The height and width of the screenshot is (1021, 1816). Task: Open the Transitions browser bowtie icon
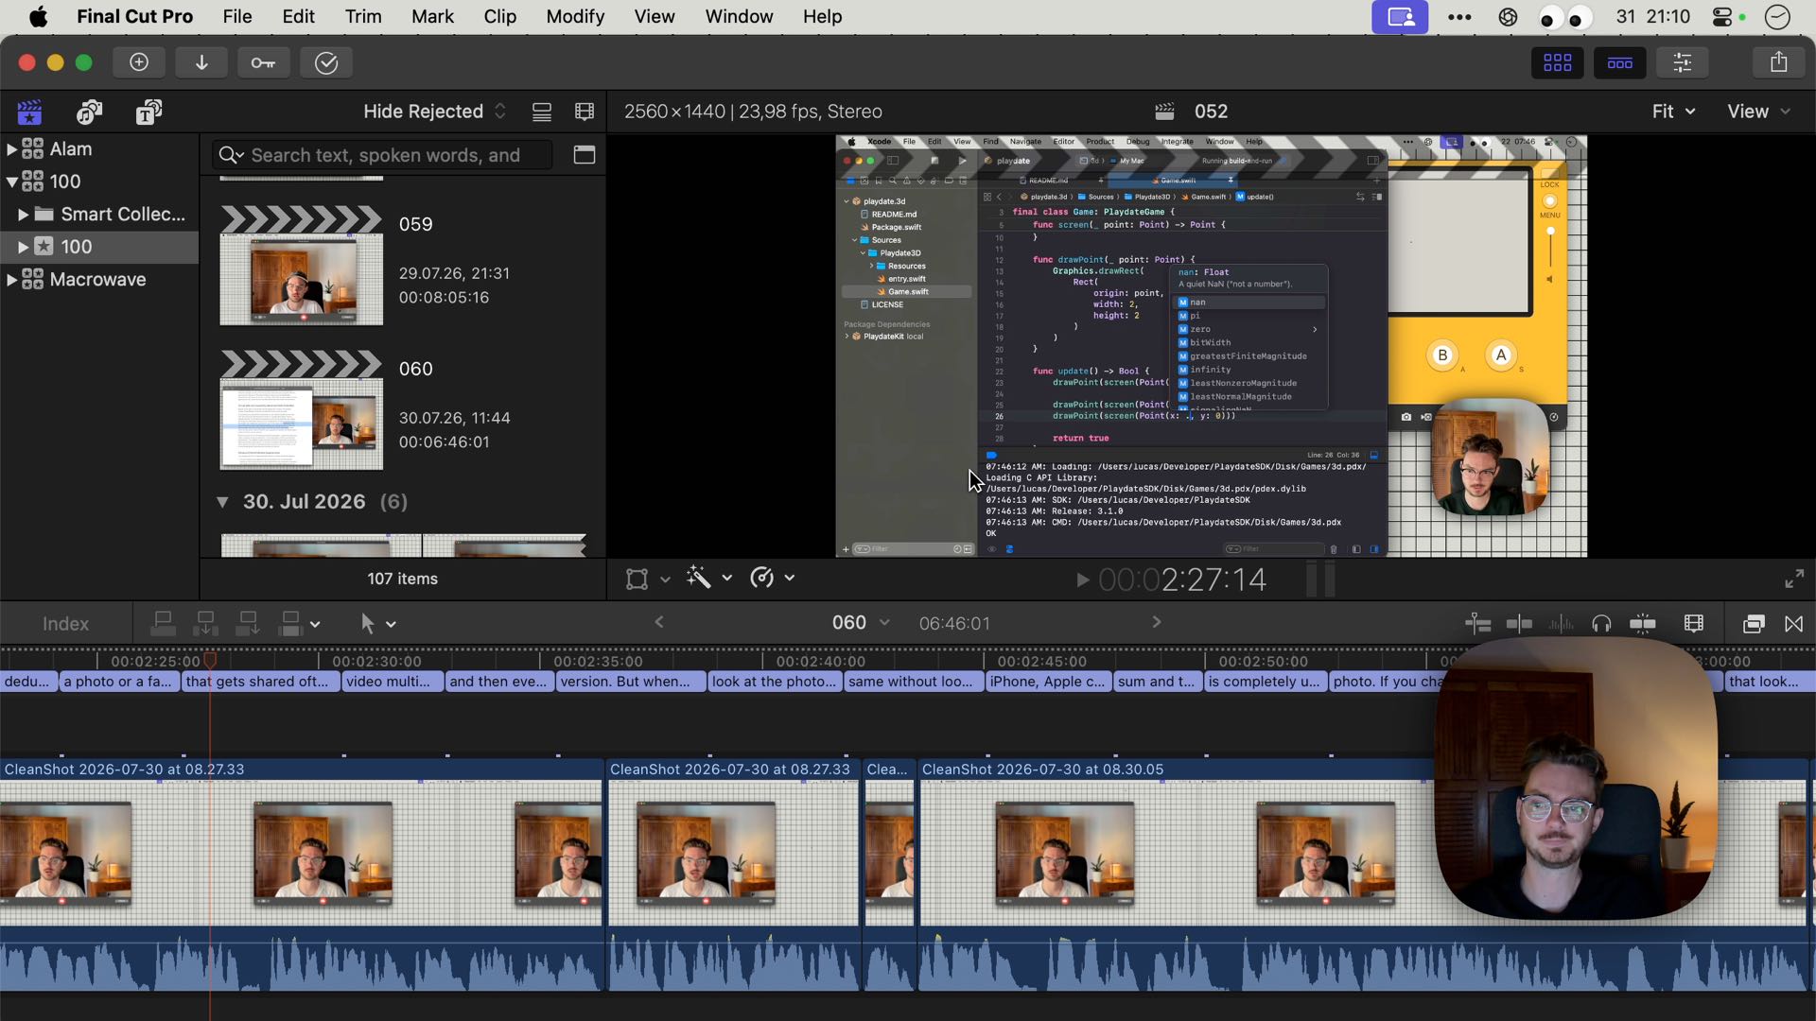click(x=1793, y=624)
